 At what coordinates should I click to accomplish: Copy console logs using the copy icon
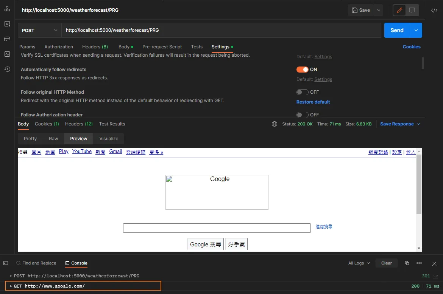[x=407, y=263]
